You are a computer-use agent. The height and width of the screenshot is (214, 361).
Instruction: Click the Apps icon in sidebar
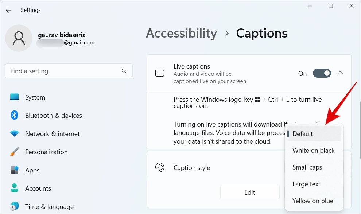[x=14, y=170]
